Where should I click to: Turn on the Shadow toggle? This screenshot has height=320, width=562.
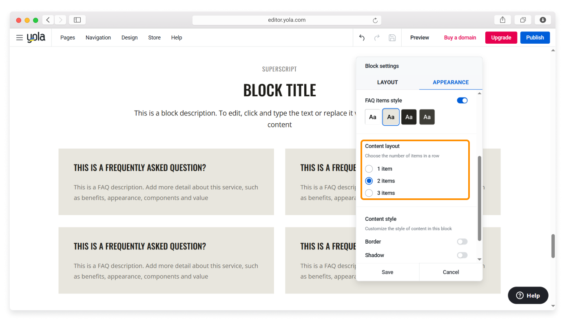click(x=462, y=255)
